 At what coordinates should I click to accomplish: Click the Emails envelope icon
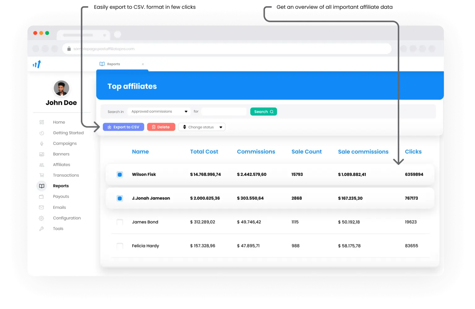tap(41, 207)
